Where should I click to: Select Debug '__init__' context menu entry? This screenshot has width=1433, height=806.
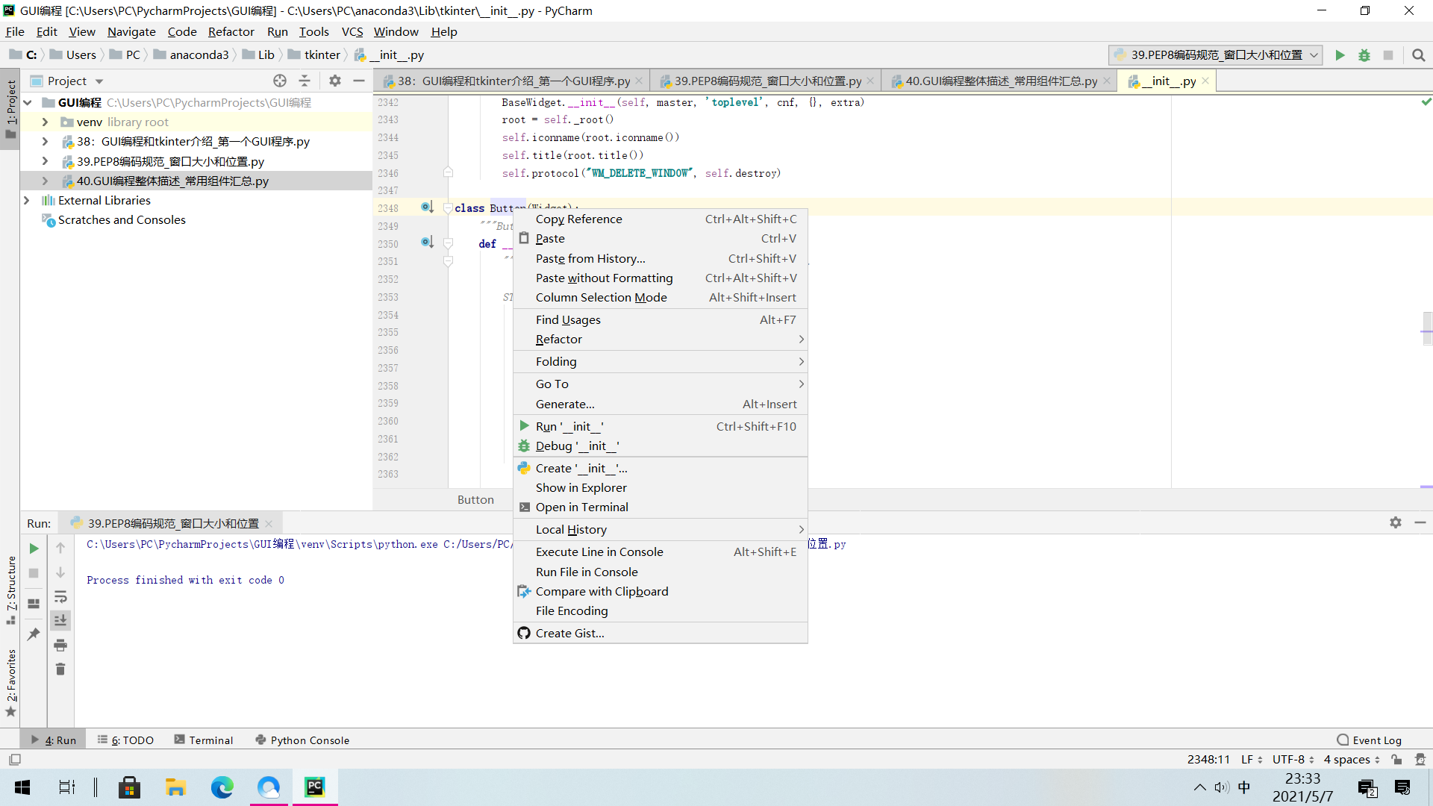pos(661,446)
